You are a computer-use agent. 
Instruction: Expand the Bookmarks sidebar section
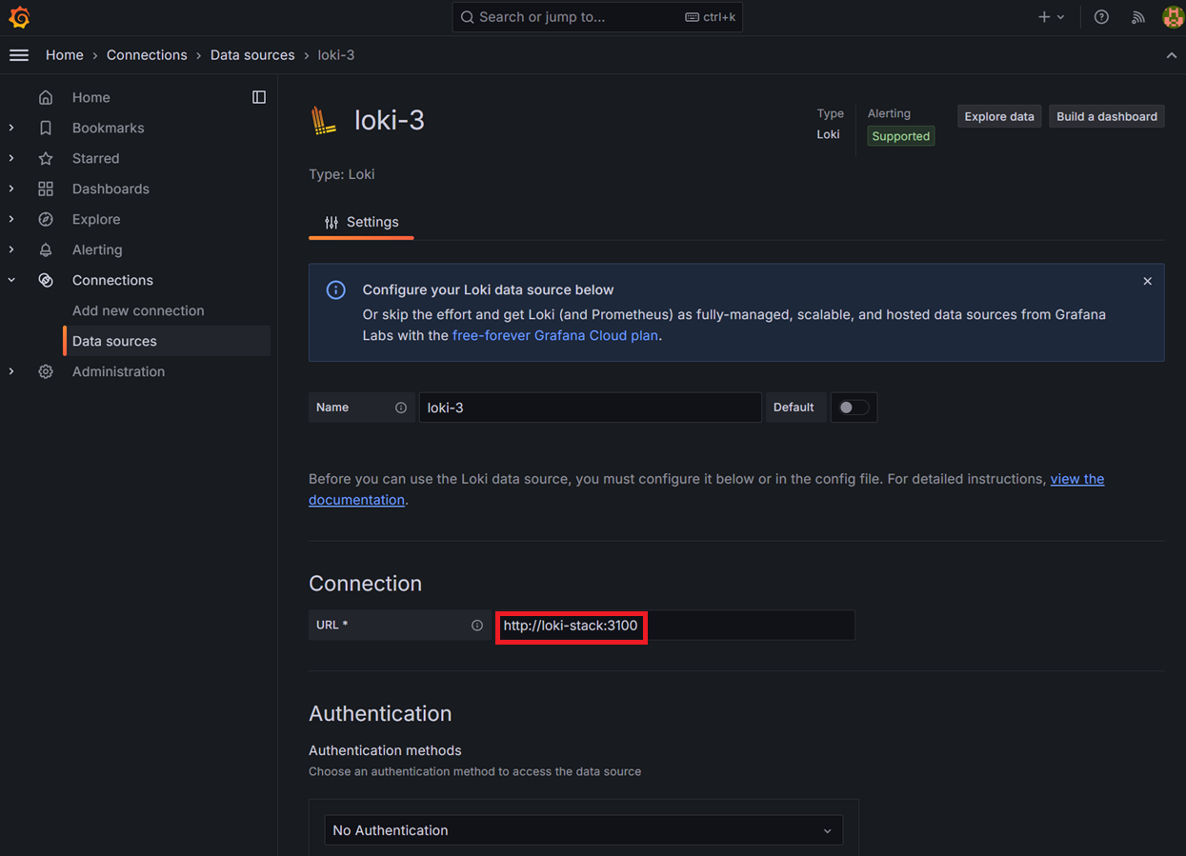click(x=11, y=128)
